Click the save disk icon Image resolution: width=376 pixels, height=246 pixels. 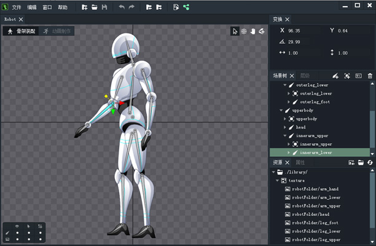point(104,7)
